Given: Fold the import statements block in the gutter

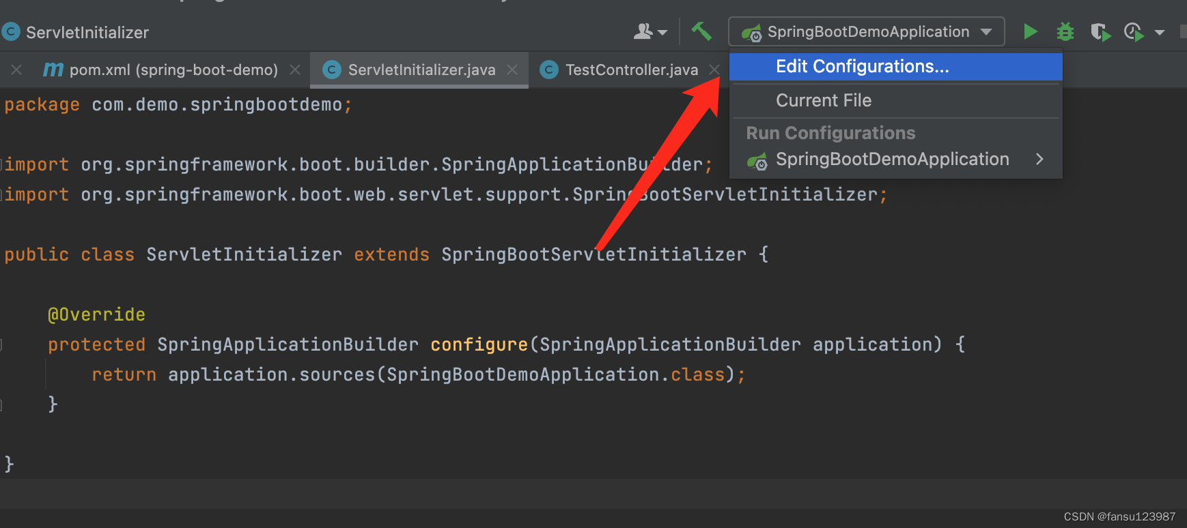Looking at the screenshot, I should click(x=3, y=164).
